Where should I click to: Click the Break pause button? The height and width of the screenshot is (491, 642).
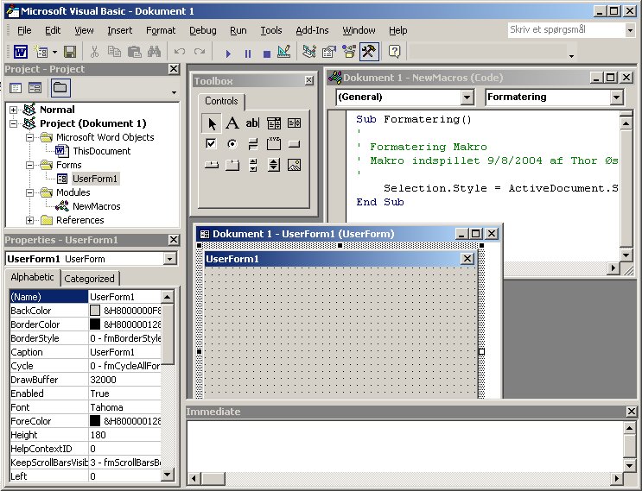pyautogui.click(x=248, y=54)
